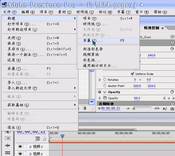Open the 帮助(H) menu
This screenshot has width=175, height=156.
[x=160, y=12]
